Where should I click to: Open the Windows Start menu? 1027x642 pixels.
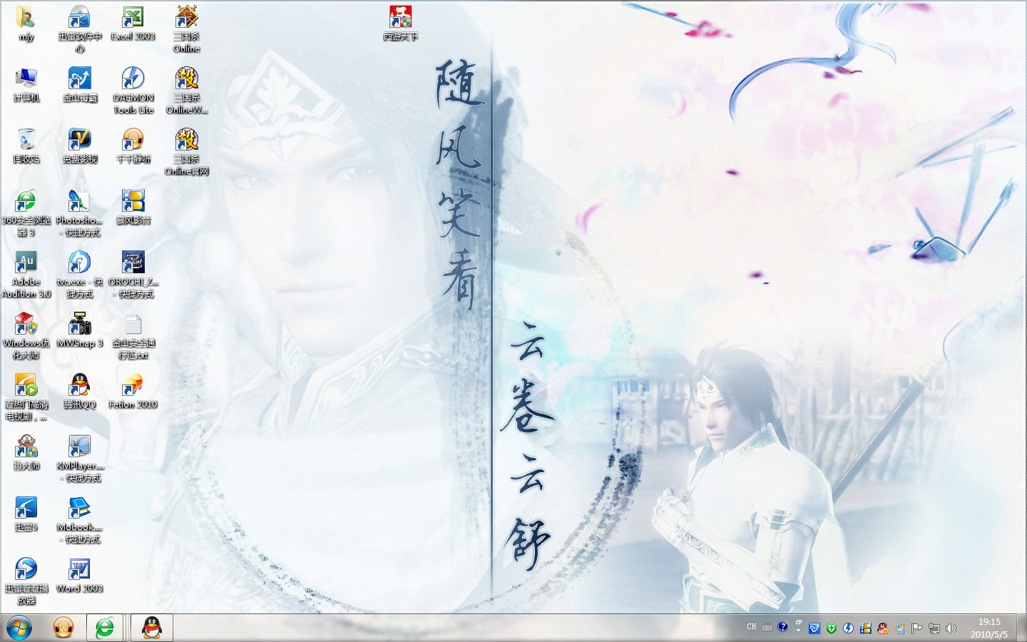coord(19,628)
